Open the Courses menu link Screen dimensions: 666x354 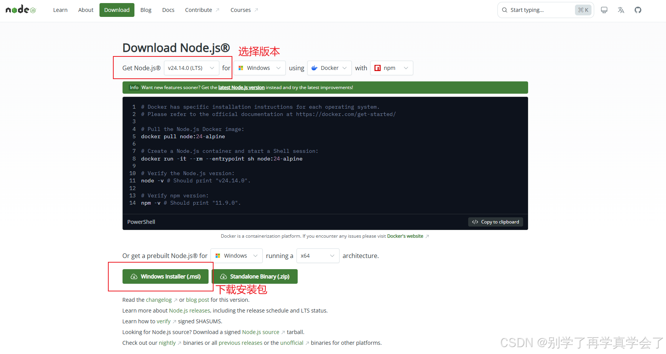click(244, 10)
